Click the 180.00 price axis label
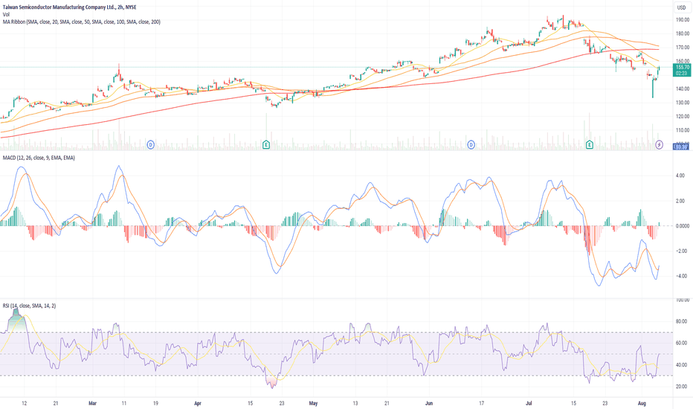The height and width of the screenshot is (409, 693). pyautogui.click(x=683, y=33)
